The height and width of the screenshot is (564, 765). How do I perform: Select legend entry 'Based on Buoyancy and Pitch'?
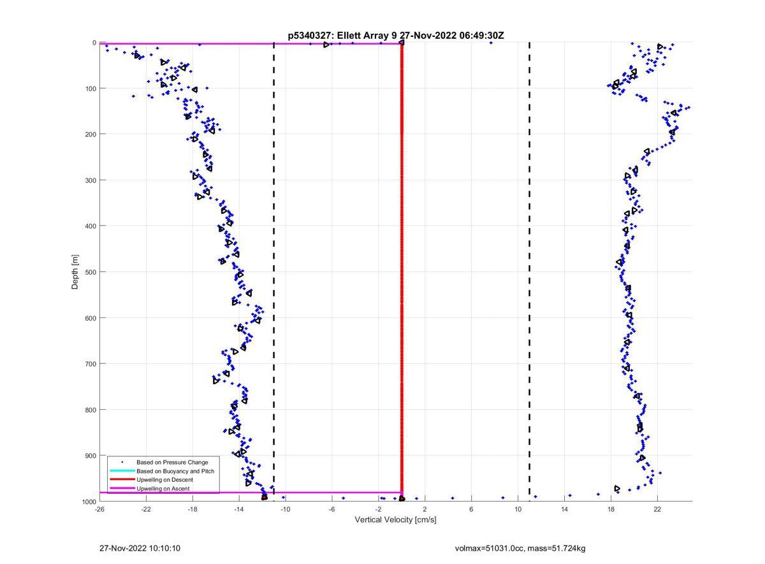click(175, 471)
